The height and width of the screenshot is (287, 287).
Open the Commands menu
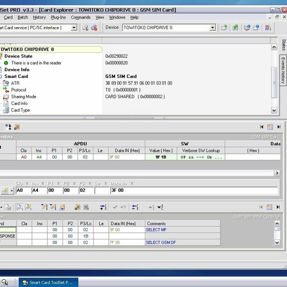tap(80, 17)
